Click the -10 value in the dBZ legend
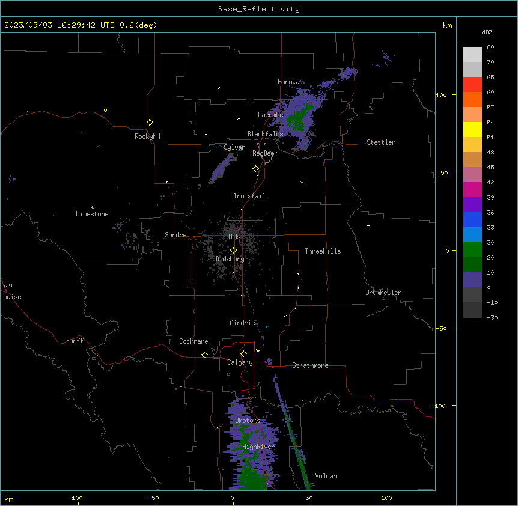 coord(492,302)
